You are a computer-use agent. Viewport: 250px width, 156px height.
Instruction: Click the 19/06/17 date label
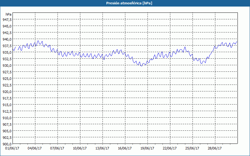pyautogui.click(x=147, y=149)
